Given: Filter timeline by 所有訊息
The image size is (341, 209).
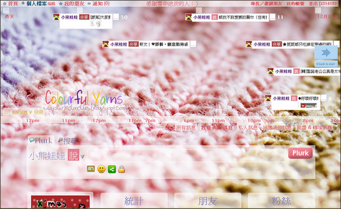Looking at the screenshot, I should (x=185, y=128).
